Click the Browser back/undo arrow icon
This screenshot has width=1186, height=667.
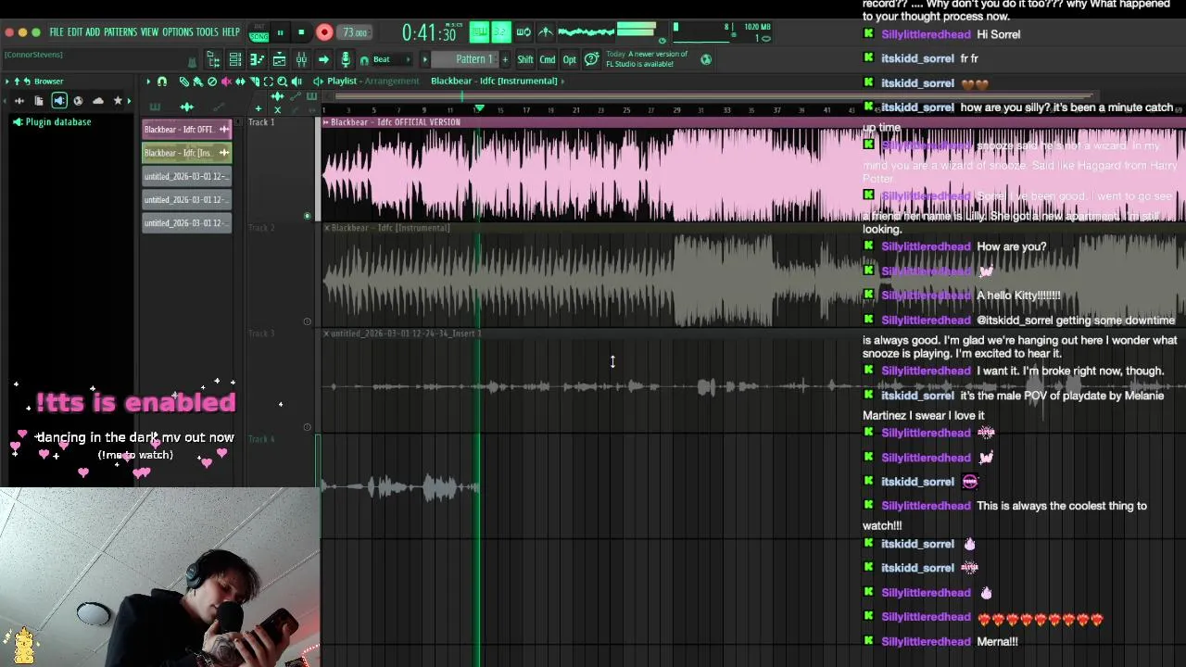pyautogui.click(x=27, y=81)
